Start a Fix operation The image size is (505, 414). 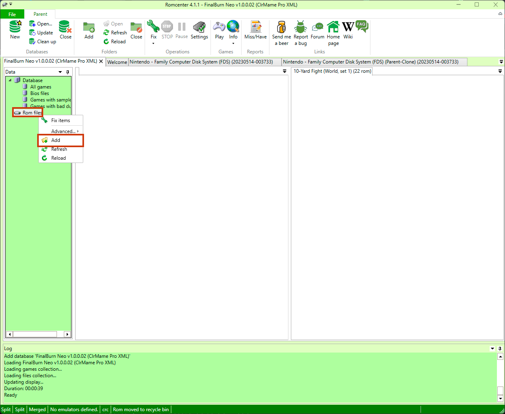coord(153,28)
